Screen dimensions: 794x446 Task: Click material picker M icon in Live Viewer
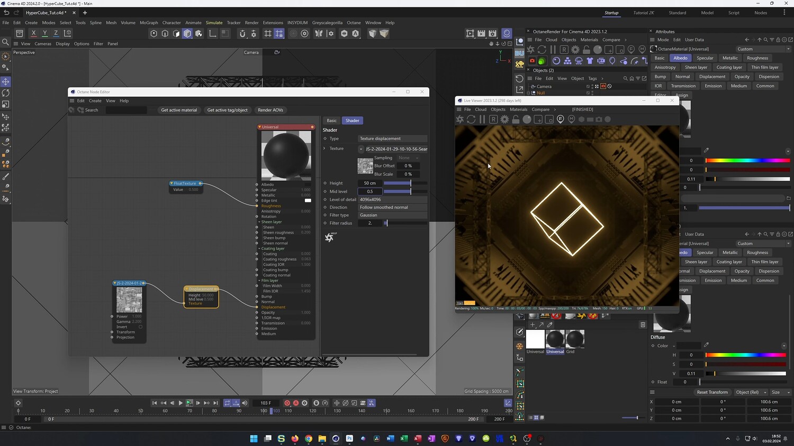[571, 119]
